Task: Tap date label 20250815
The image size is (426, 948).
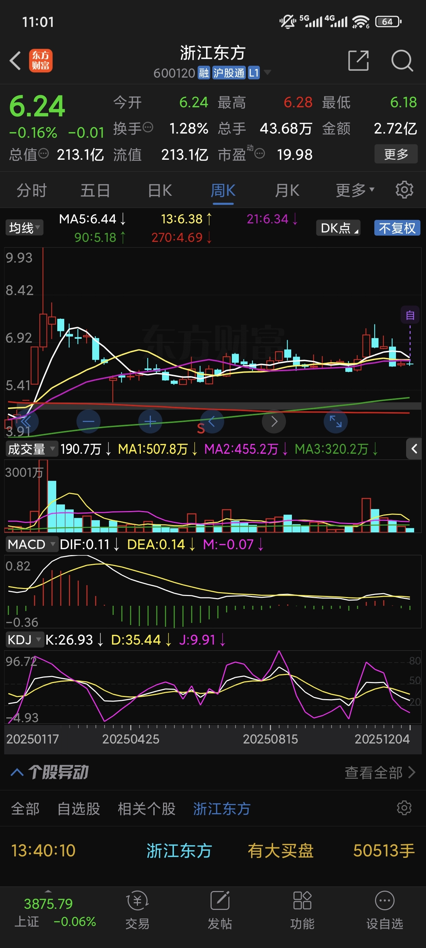Action: coord(270,739)
